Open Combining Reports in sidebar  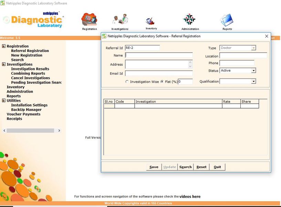(x=28, y=73)
